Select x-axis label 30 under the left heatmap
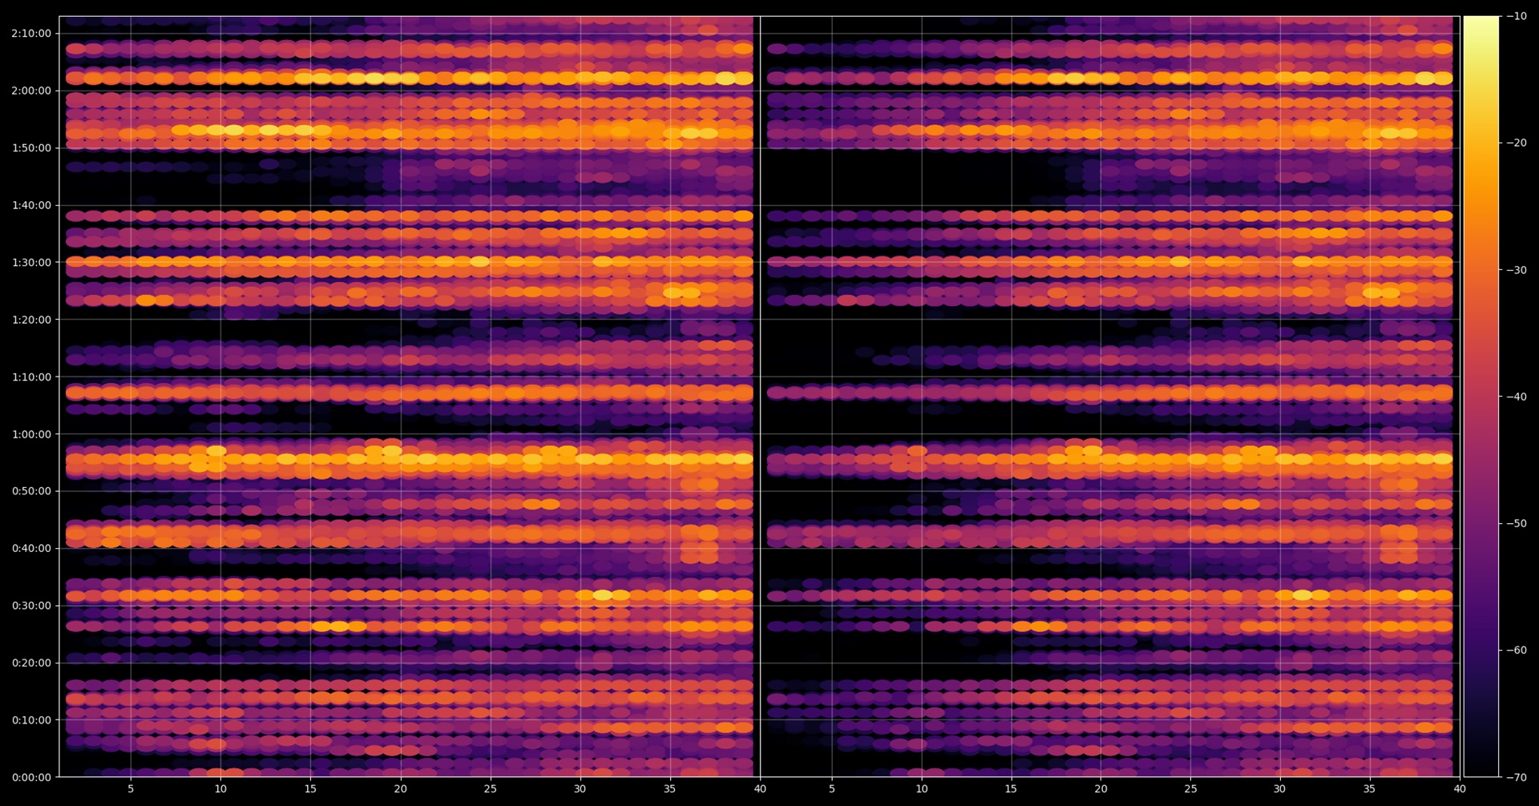 580,788
